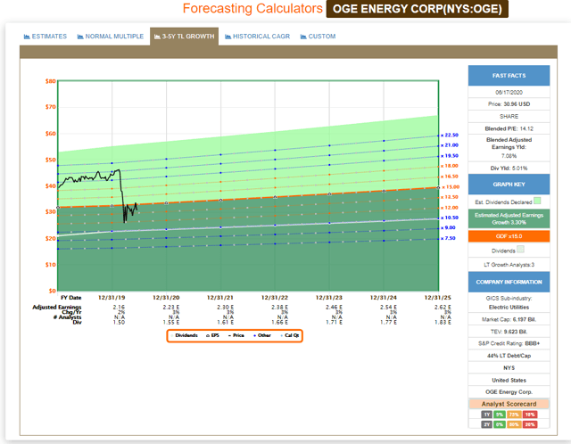Click chart icon beside CUSTOM
This screenshot has height=444, width=571.
click(303, 37)
